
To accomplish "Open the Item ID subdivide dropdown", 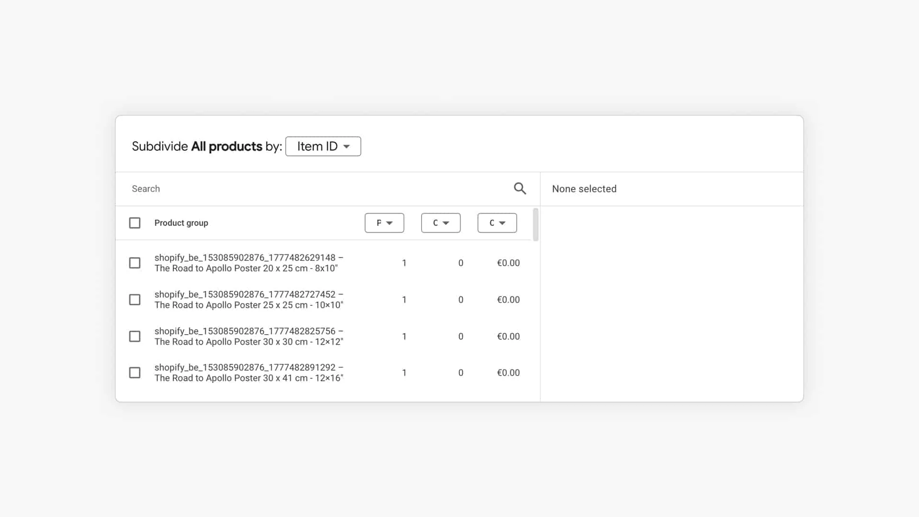I will (323, 146).
